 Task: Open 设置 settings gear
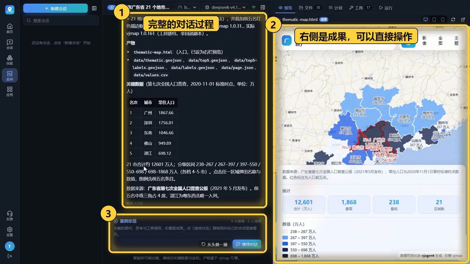(10, 231)
